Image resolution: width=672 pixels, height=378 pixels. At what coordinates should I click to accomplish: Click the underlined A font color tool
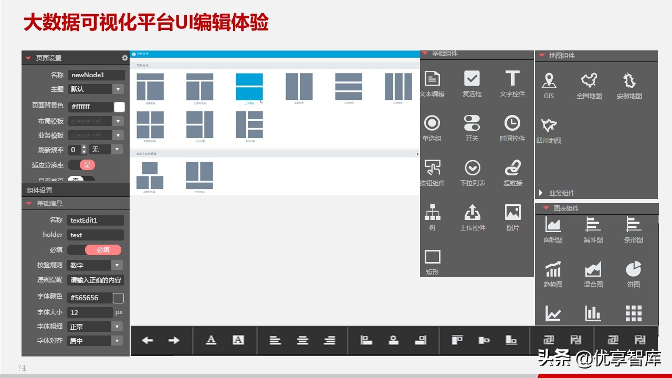click(211, 340)
